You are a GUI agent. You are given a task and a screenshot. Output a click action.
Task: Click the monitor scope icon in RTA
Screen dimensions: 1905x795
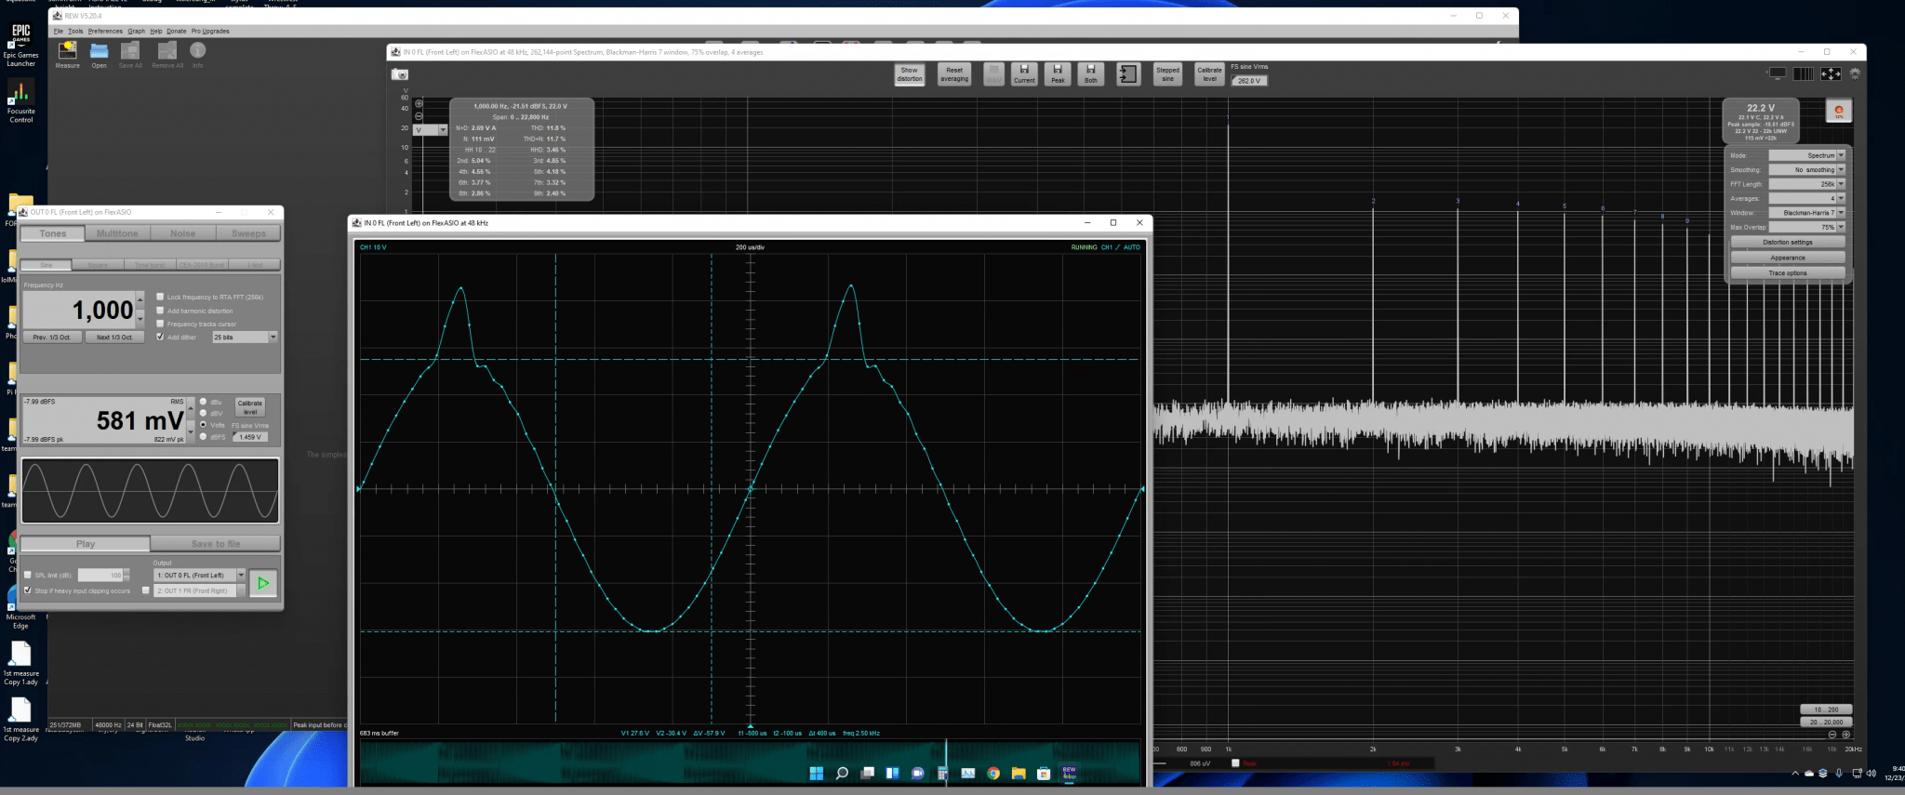click(1778, 73)
